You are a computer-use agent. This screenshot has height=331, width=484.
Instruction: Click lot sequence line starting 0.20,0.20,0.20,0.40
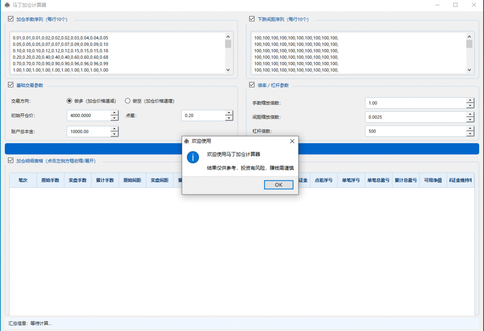(x=60, y=57)
